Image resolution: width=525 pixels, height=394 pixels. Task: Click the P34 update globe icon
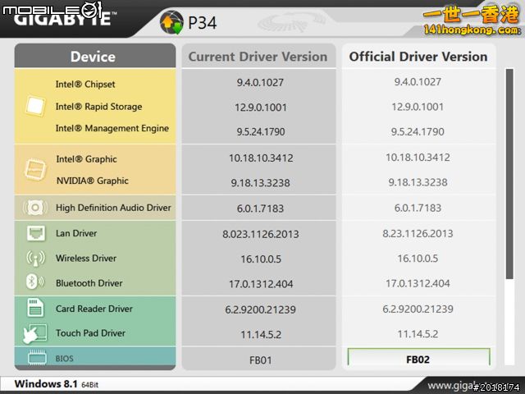tap(171, 22)
